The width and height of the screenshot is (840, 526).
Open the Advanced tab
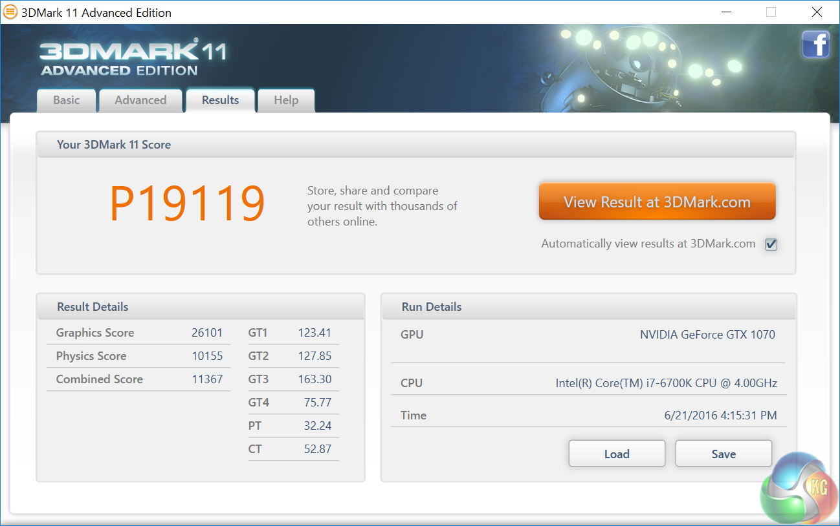(140, 100)
